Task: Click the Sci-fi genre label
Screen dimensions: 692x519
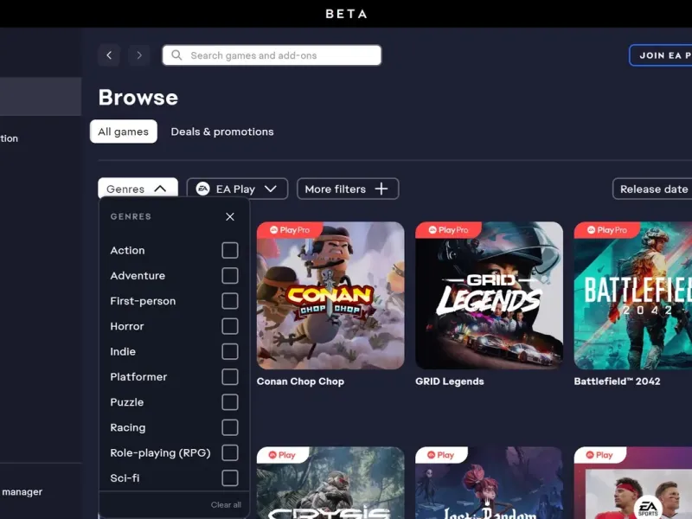Action: click(125, 478)
